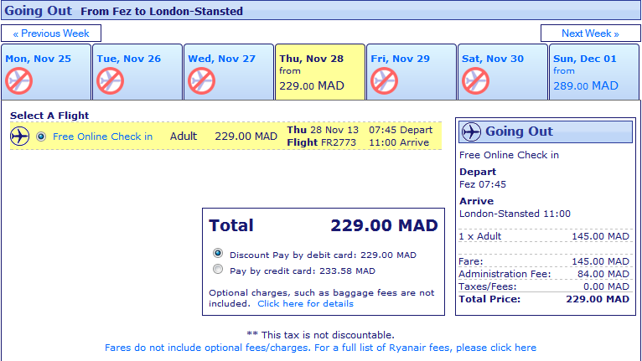Open the Mon, Nov 25 date tab
The height and width of the screenshot is (361, 642).
pos(46,72)
